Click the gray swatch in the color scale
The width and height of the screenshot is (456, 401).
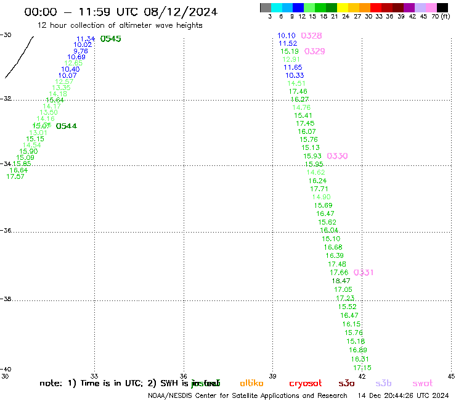[266, 7]
